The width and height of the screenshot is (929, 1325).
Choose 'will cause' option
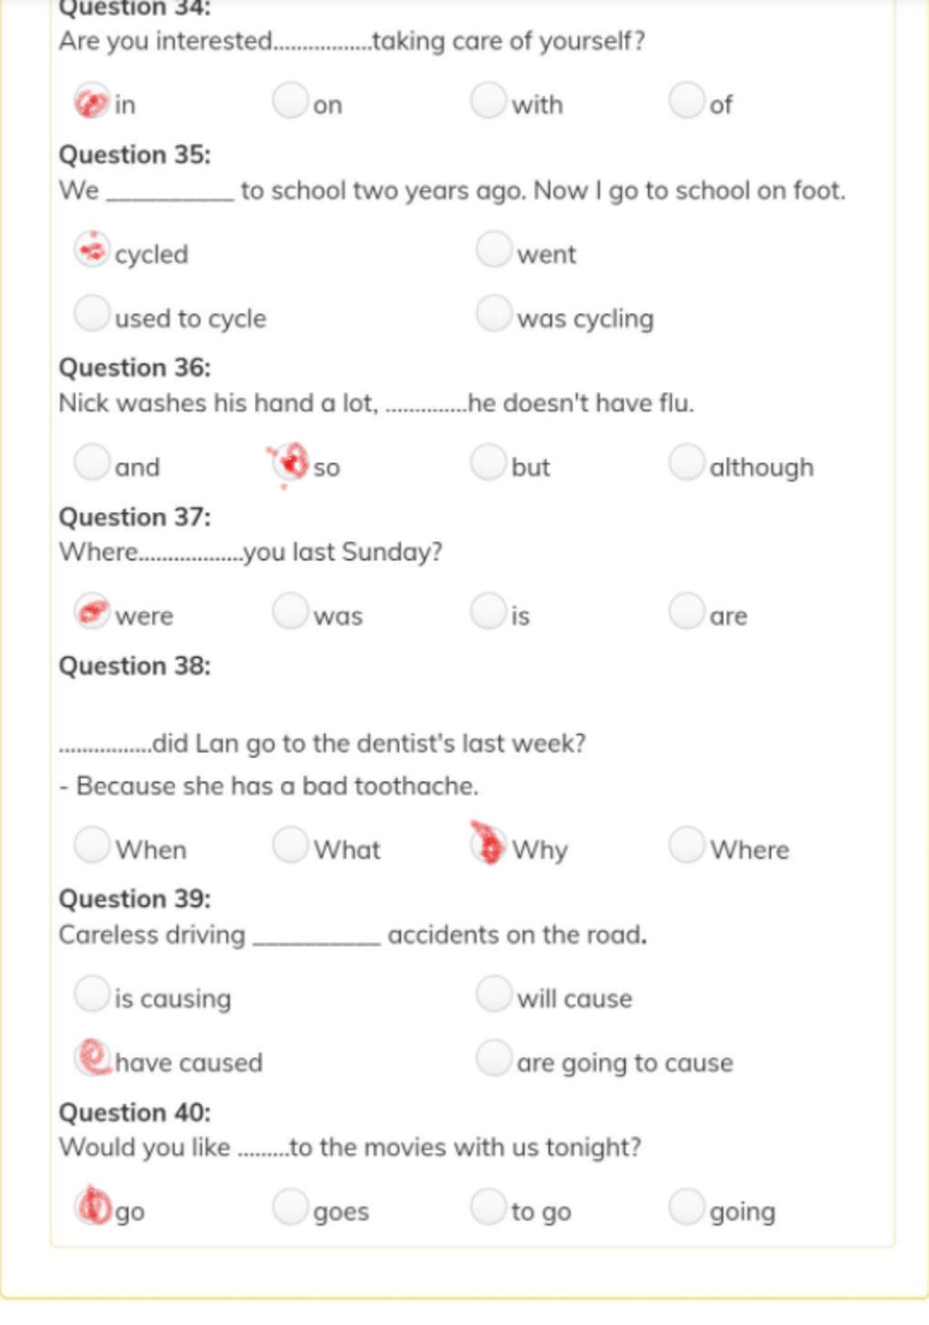pos(494,994)
